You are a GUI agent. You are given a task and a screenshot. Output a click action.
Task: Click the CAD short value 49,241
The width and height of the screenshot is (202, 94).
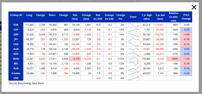coord(53,44)
